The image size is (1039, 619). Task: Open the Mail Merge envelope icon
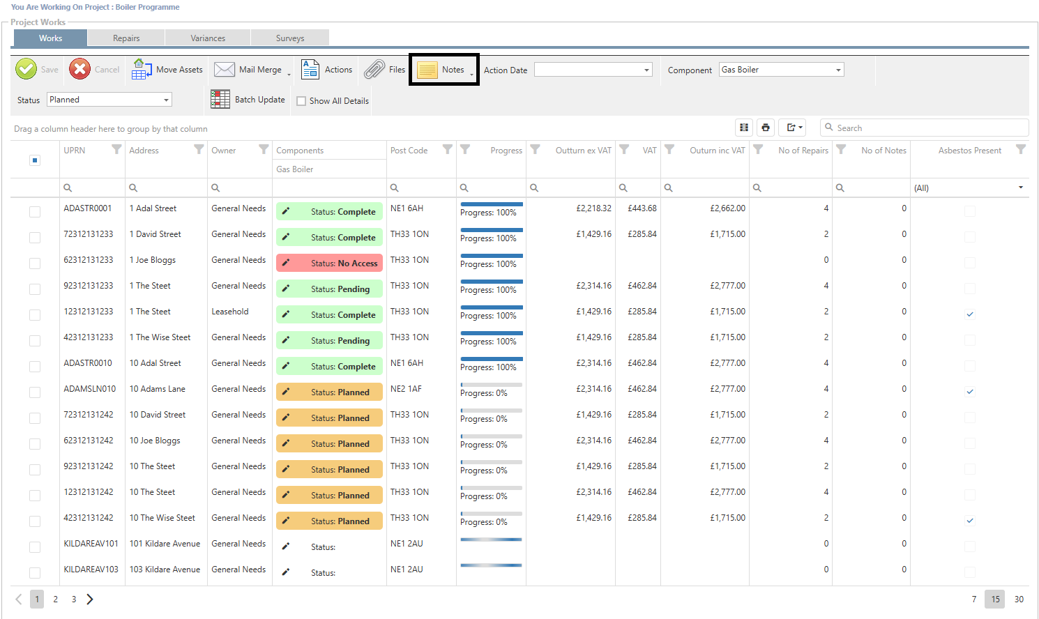click(x=225, y=69)
